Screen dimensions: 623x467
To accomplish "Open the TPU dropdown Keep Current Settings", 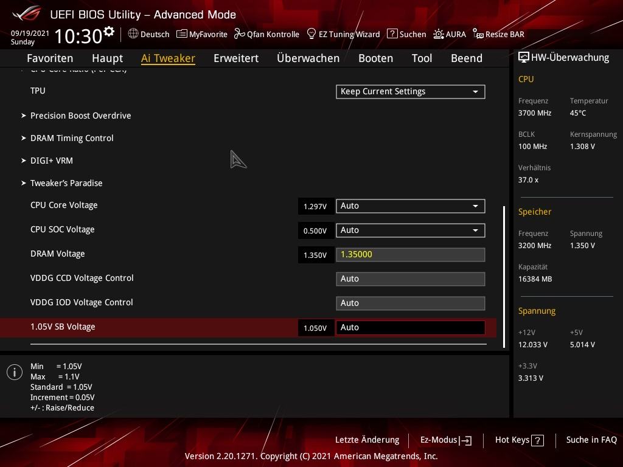I will point(411,92).
